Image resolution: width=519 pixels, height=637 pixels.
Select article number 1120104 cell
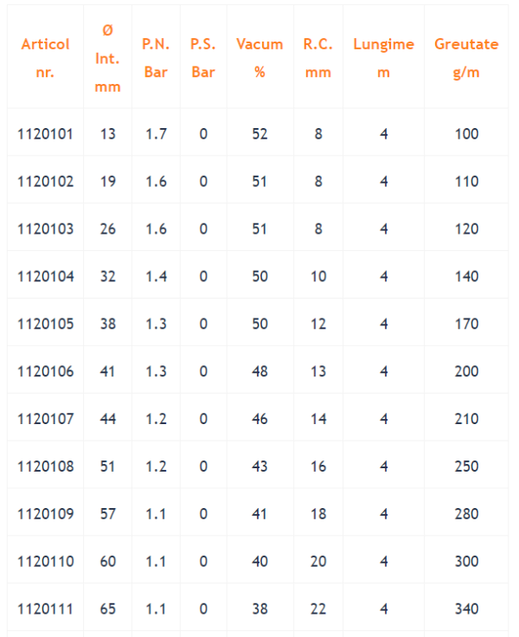(45, 276)
